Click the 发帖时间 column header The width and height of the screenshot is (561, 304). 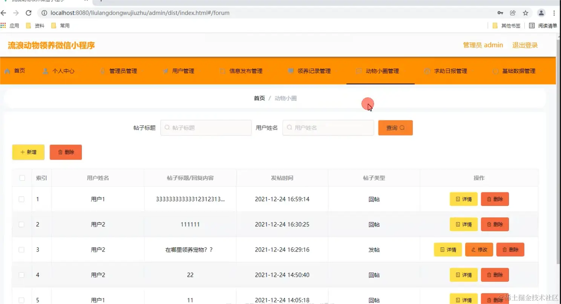coord(282,178)
